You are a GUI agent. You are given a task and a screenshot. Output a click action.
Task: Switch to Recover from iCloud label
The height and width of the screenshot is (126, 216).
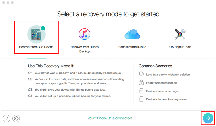click(x=132, y=47)
